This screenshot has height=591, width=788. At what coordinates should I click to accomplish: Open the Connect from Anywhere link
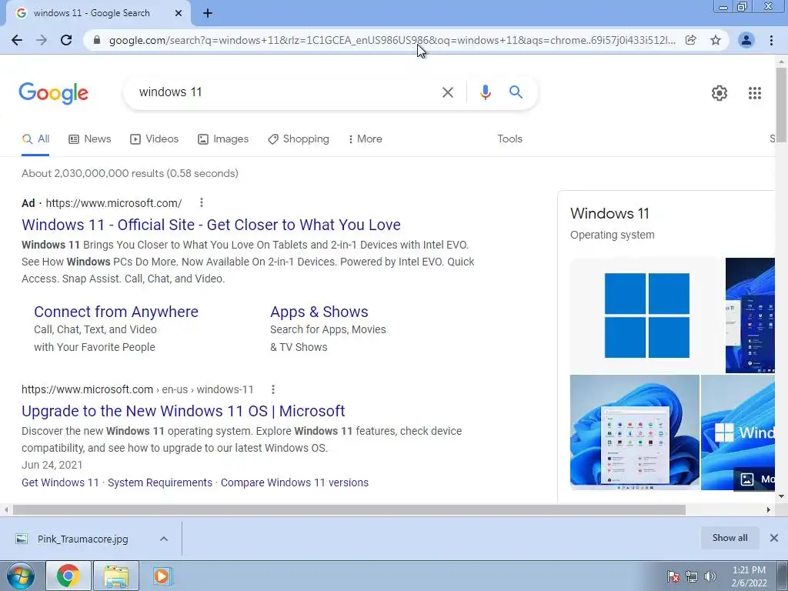coord(116,312)
